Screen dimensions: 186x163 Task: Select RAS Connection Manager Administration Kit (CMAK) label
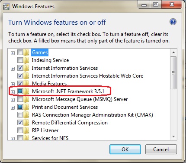[93, 115]
